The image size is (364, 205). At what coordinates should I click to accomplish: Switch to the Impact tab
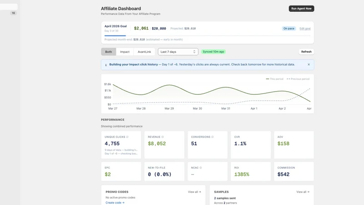click(x=125, y=52)
